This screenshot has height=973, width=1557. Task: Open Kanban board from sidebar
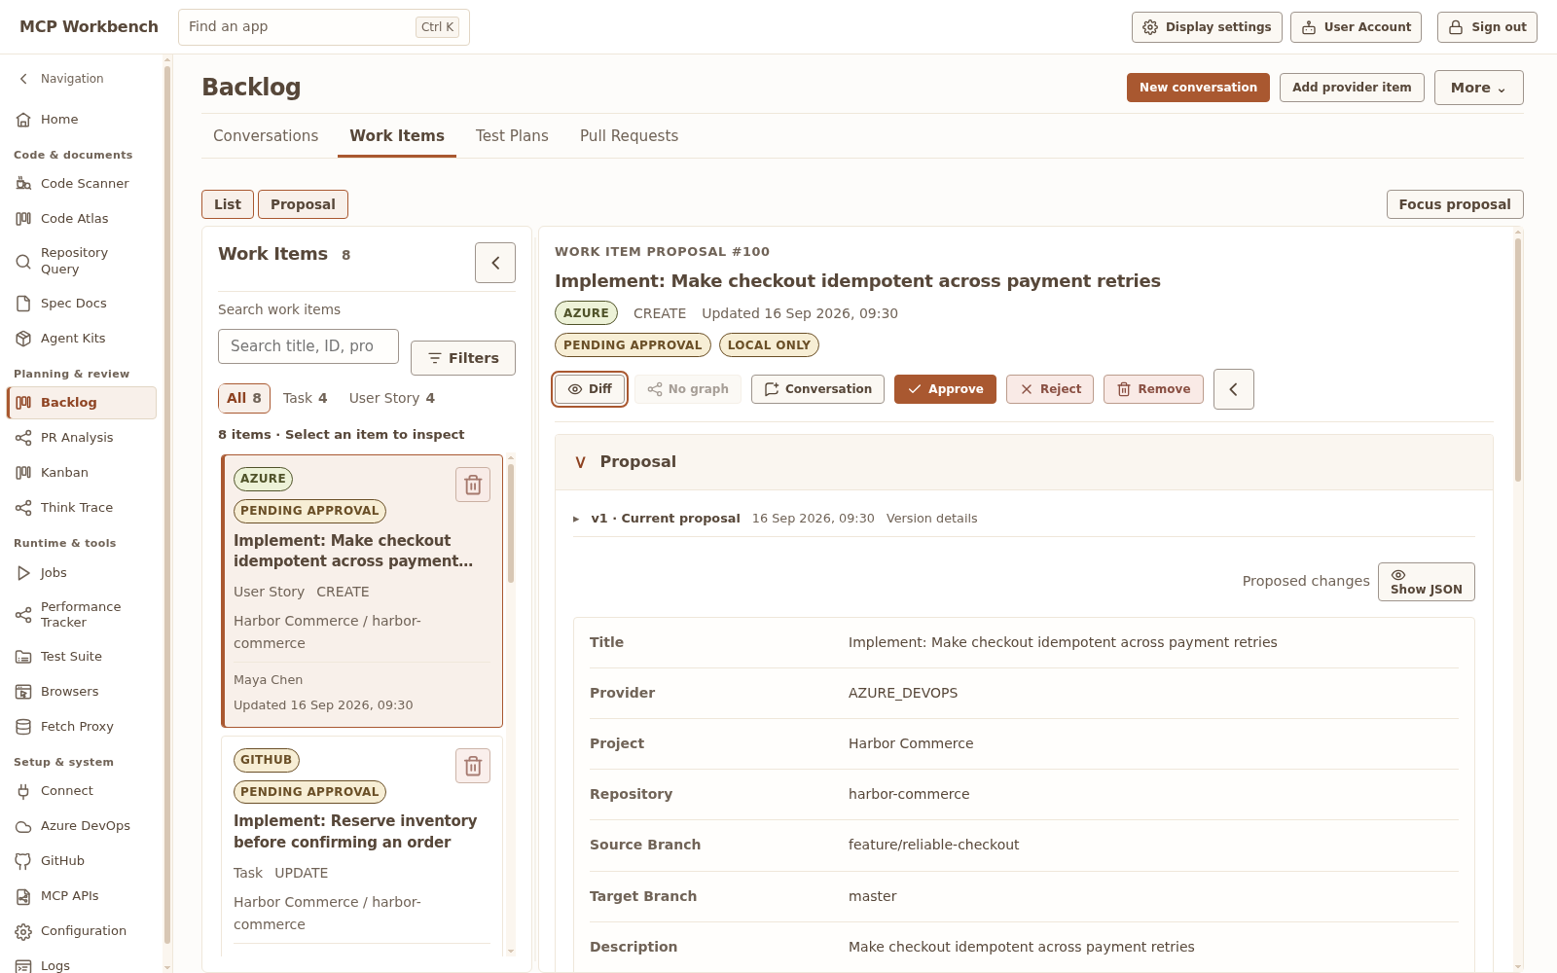[x=82, y=472]
